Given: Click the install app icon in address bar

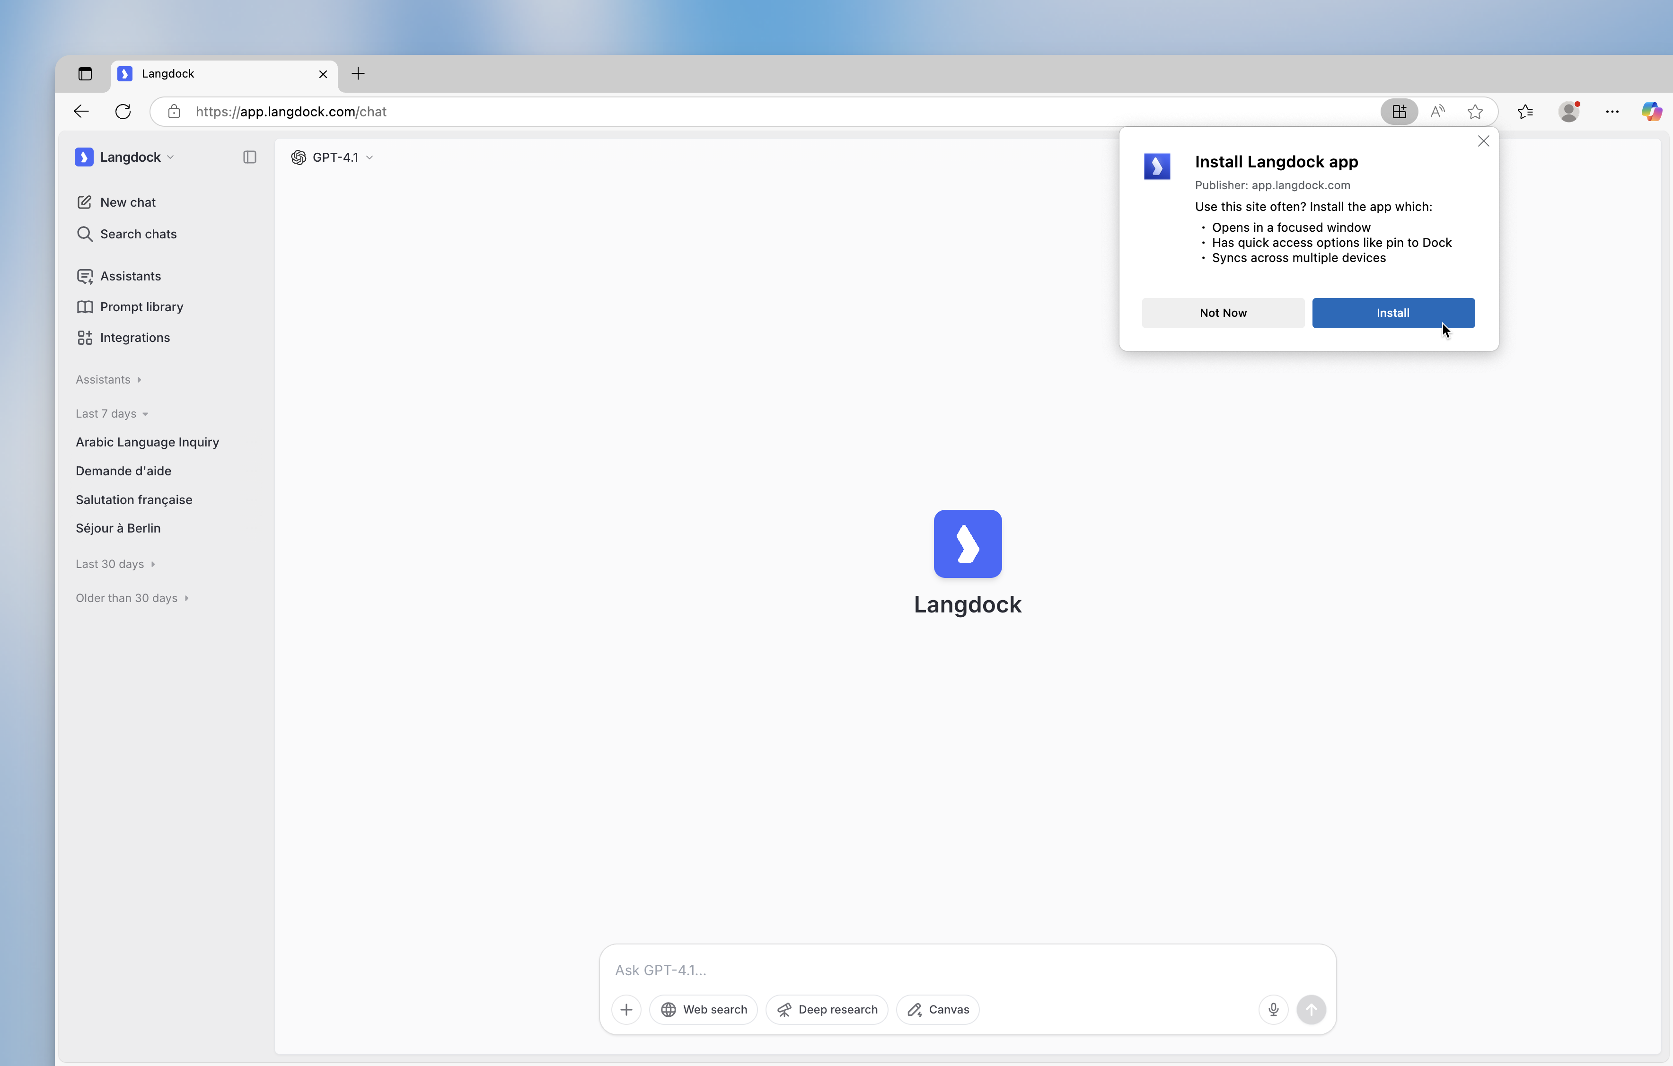Looking at the screenshot, I should tap(1399, 111).
